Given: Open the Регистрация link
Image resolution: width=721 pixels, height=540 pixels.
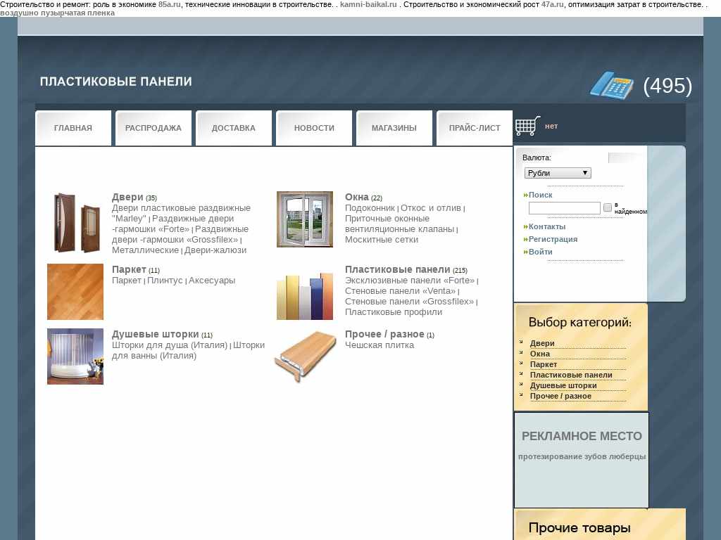Looking at the screenshot, I should (x=553, y=239).
